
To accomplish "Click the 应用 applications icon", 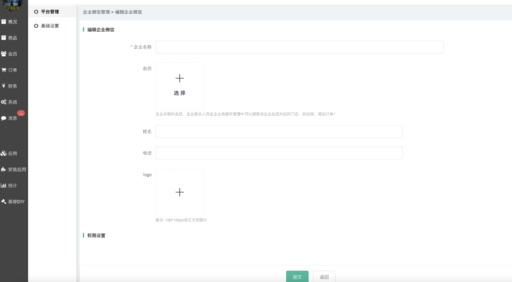I will pos(4,153).
